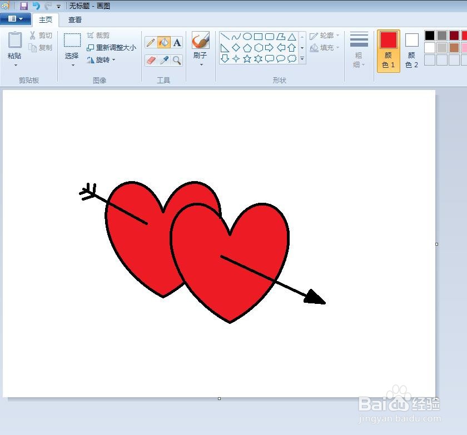This screenshot has width=467, height=435.
Task: Select the Eraser tool
Action: 151,61
